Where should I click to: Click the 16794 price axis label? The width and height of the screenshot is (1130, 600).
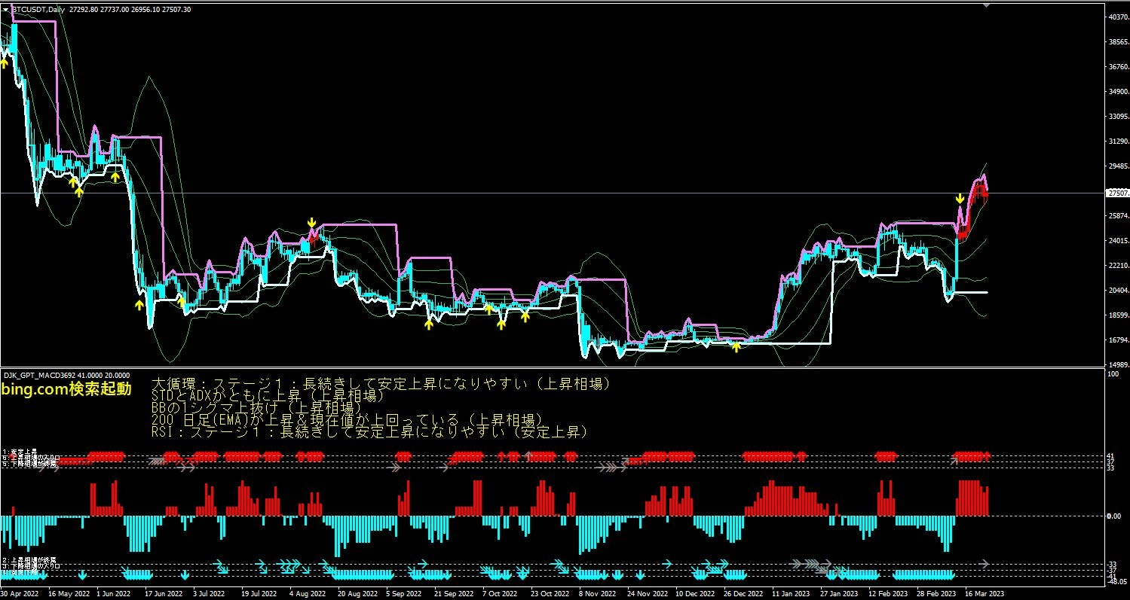(x=1118, y=340)
